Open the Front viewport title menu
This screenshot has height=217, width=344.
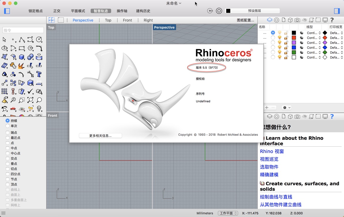[53, 115]
